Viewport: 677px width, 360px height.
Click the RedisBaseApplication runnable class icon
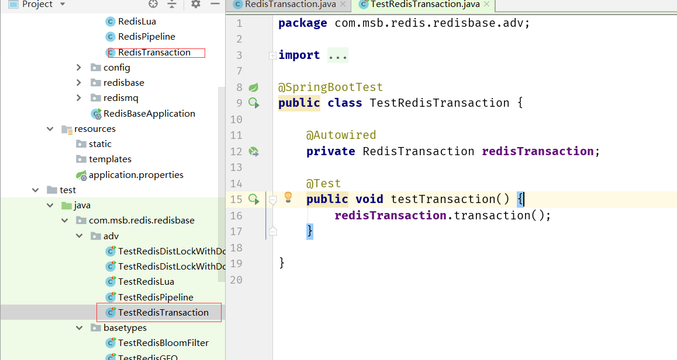pyautogui.click(x=96, y=114)
